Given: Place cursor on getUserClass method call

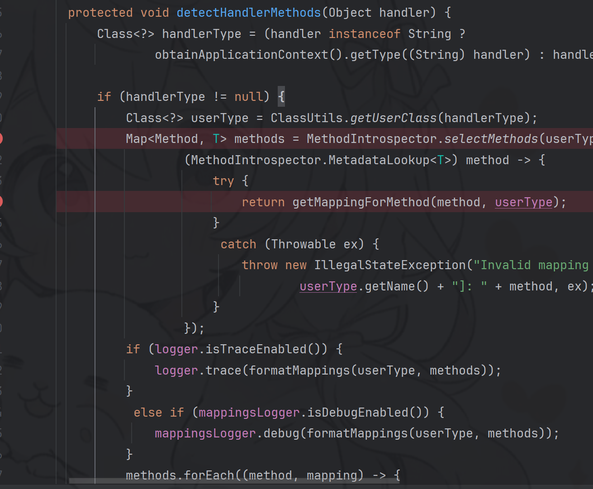Looking at the screenshot, I should (393, 118).
